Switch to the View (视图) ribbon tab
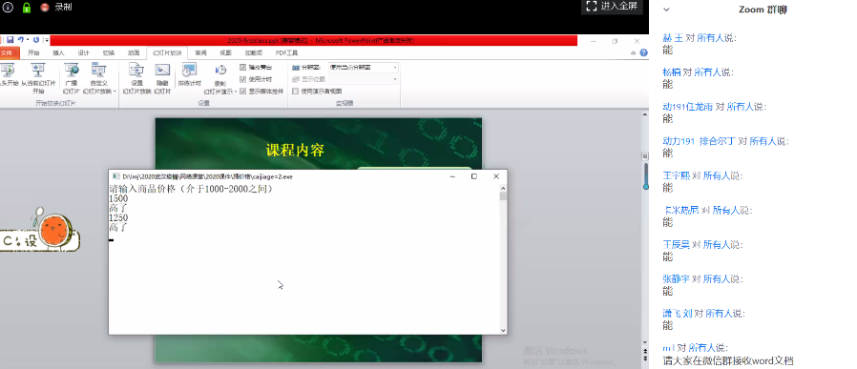The height and width of the screenshot is (369, 857). tap(225, 53)
